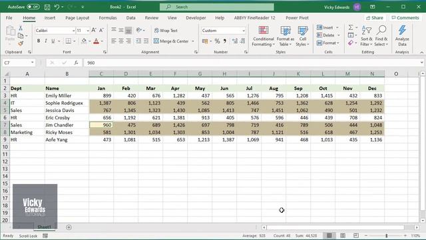Toggle Bold formatting
The width and height of the screenshot is (426, 240).
pos(39,41)
